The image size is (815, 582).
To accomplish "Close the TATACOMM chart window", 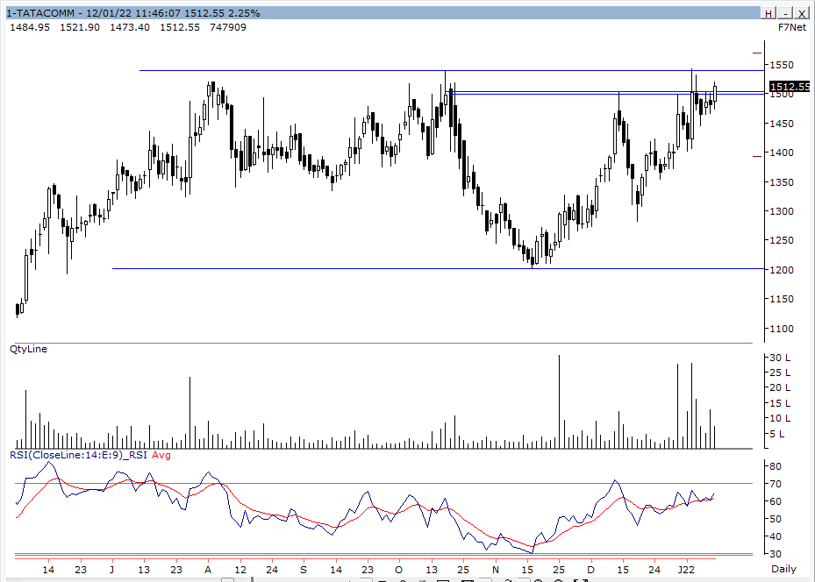I will [x=802, y=13].
